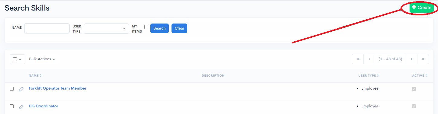438x114 pixels.
Task: Click Active checkbox for DG Coordinator
Action: [414, 106]
